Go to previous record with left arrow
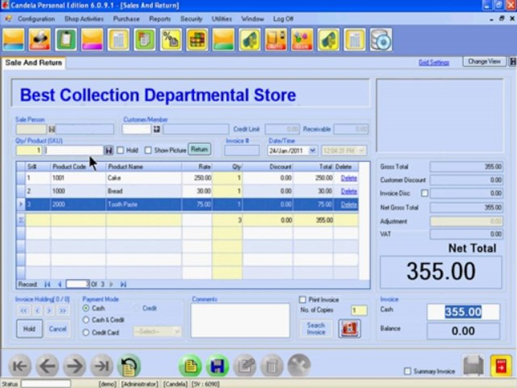This screenshot has height=388, width=517. 47,365
